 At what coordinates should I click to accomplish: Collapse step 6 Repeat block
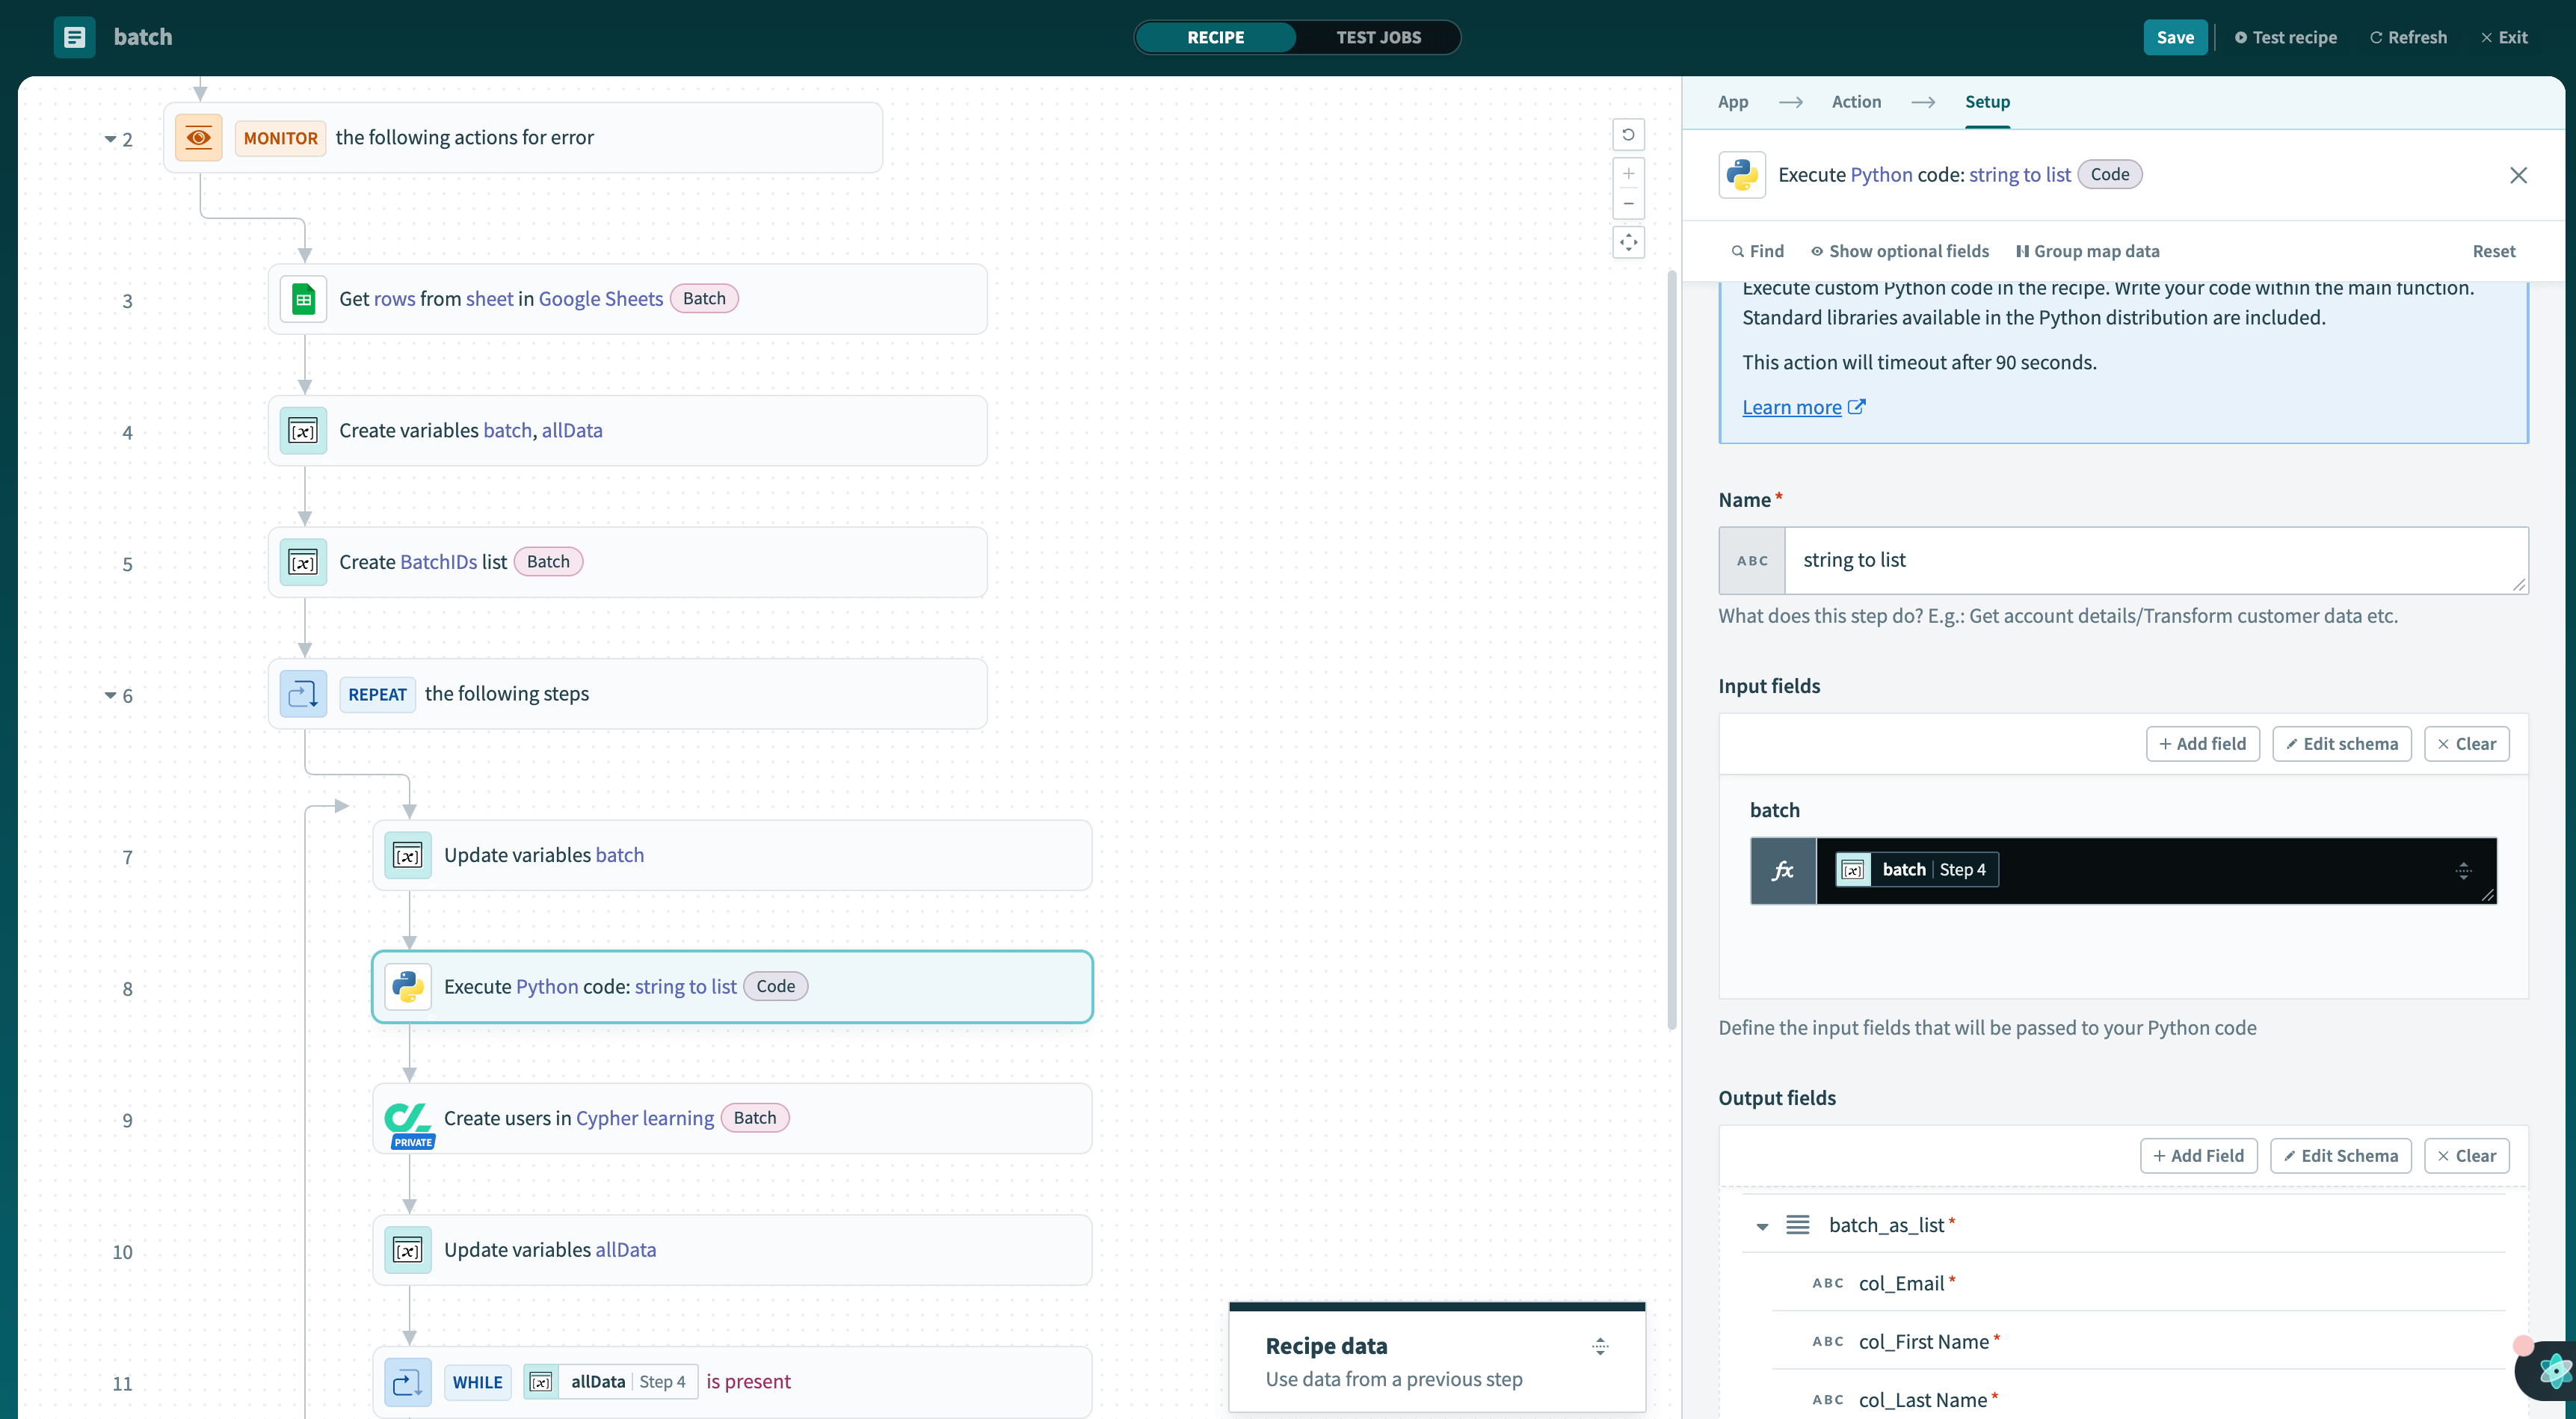pyautogui.click(x=110, y=696)
